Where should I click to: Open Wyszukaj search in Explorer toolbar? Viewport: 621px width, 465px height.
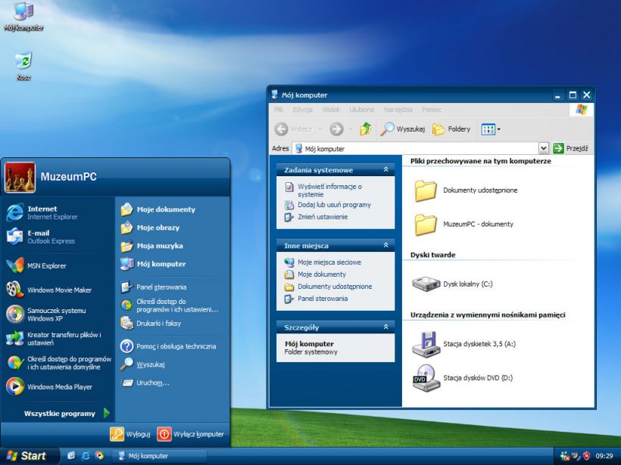click(x=402, y=129)
